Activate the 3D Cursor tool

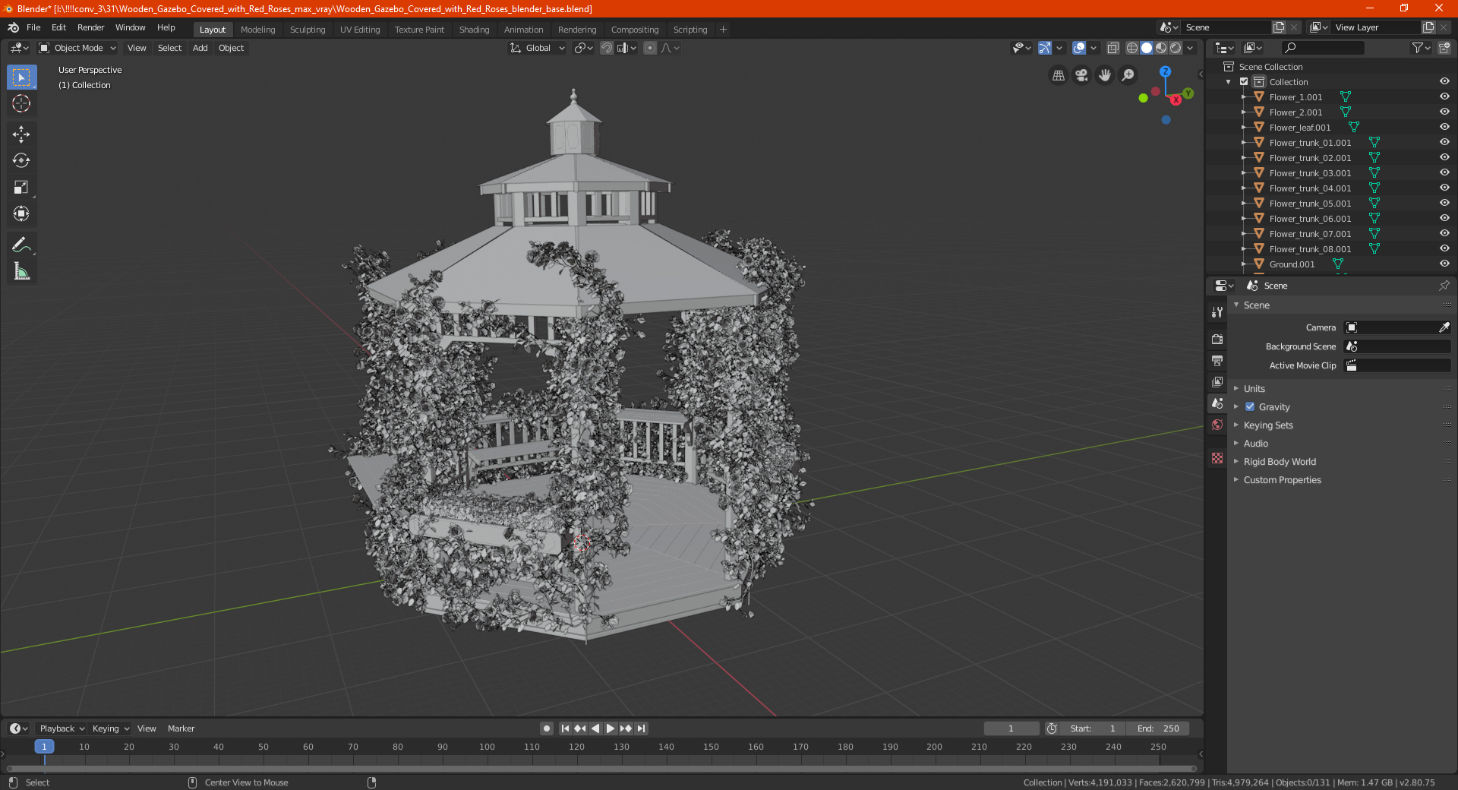[x=21, y=104]
